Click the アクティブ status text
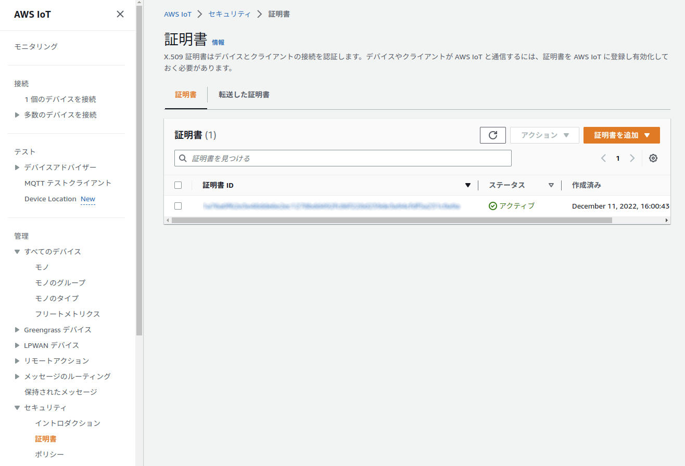Screen dimensions: 685x466 (x=517, y=206)
